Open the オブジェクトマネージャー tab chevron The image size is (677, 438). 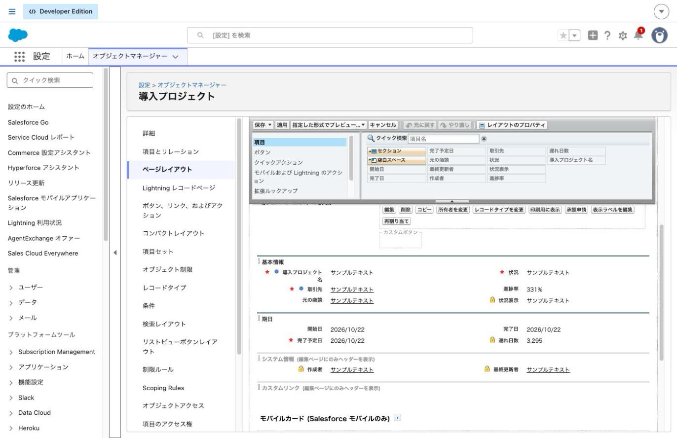click(175, 57)
